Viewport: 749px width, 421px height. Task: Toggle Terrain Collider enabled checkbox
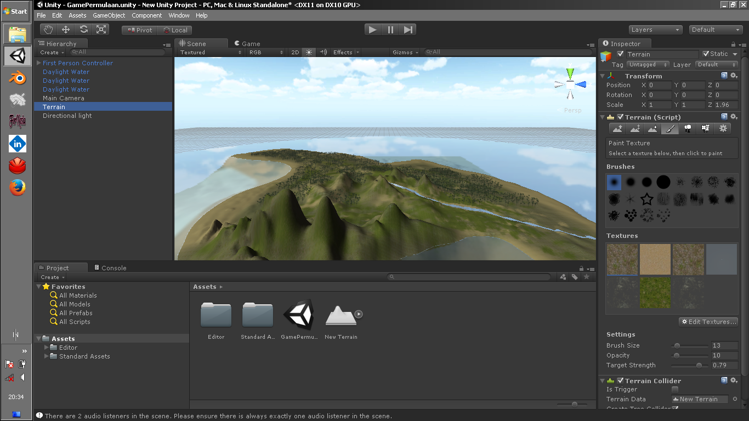(620, 380)
